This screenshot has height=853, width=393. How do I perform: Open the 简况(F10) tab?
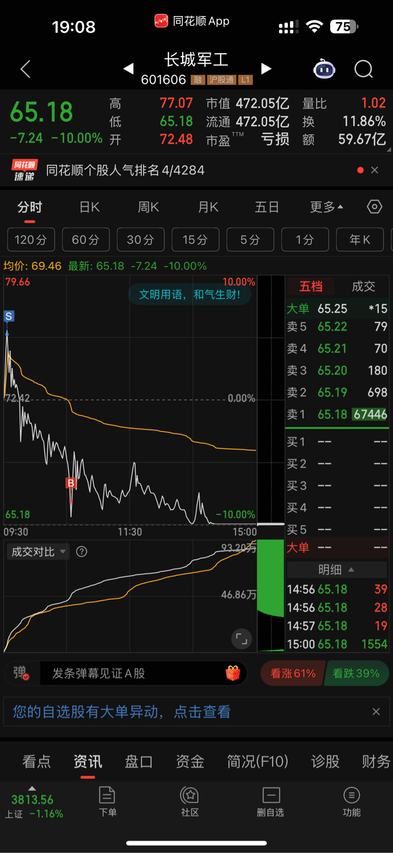257,762
